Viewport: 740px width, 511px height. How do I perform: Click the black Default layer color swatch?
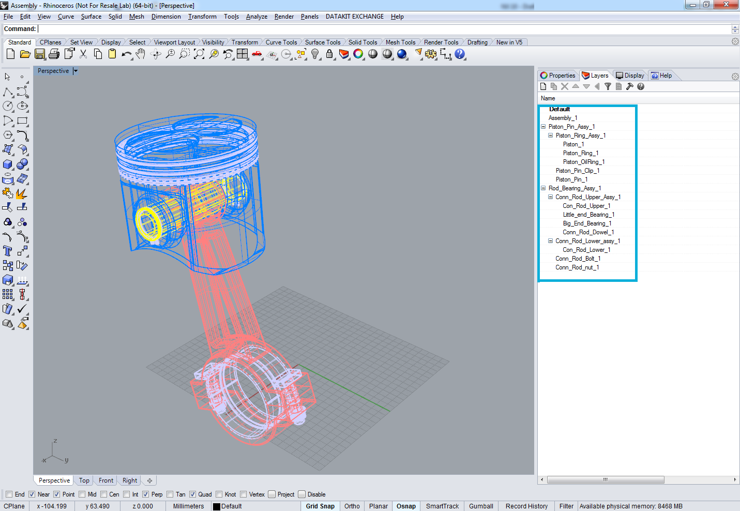coord(217,507)
